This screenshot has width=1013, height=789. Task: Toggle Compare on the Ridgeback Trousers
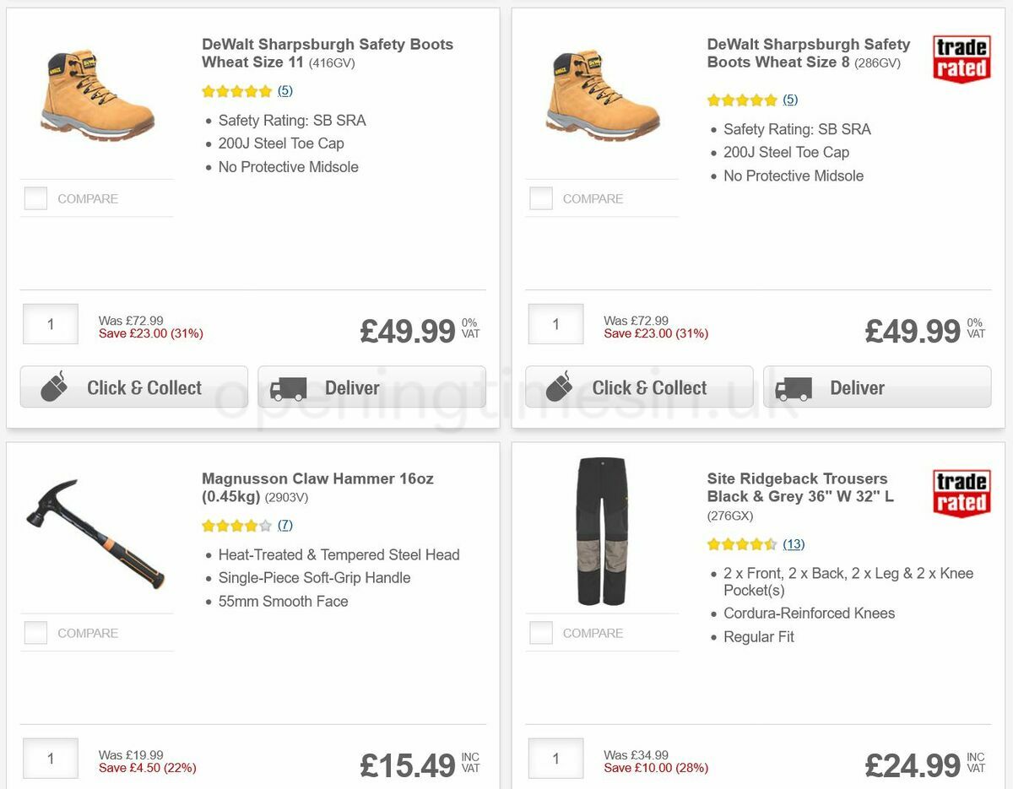pos(540,631)
